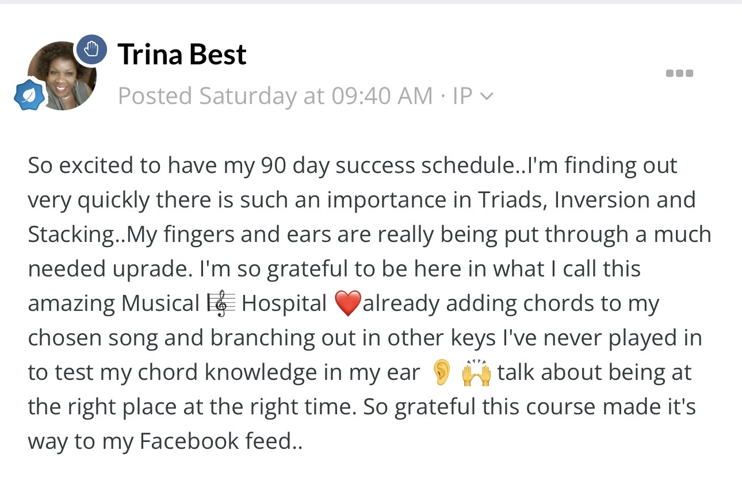This screenshot has height=504, width=742.
Task: Click the word Facebook in the post
Action: point(198,441)
